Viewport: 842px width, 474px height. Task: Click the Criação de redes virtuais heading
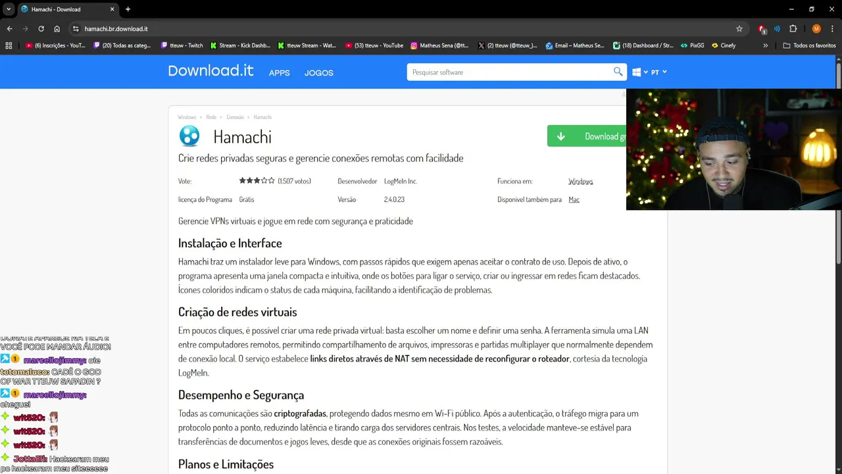click(x=237, y=311)
